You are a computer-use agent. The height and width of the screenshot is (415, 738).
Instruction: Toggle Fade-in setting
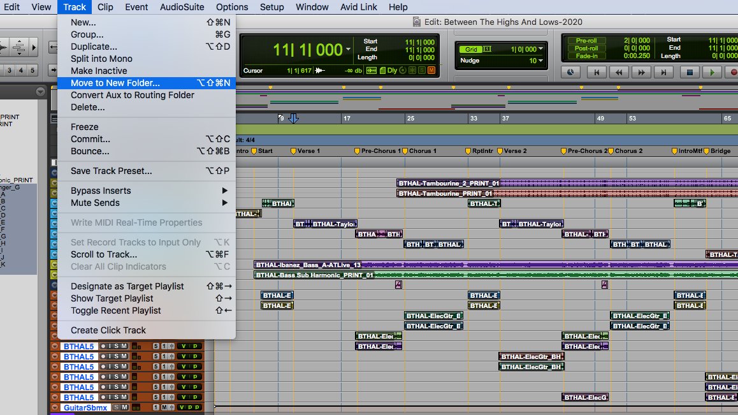[x=586, y=55]
